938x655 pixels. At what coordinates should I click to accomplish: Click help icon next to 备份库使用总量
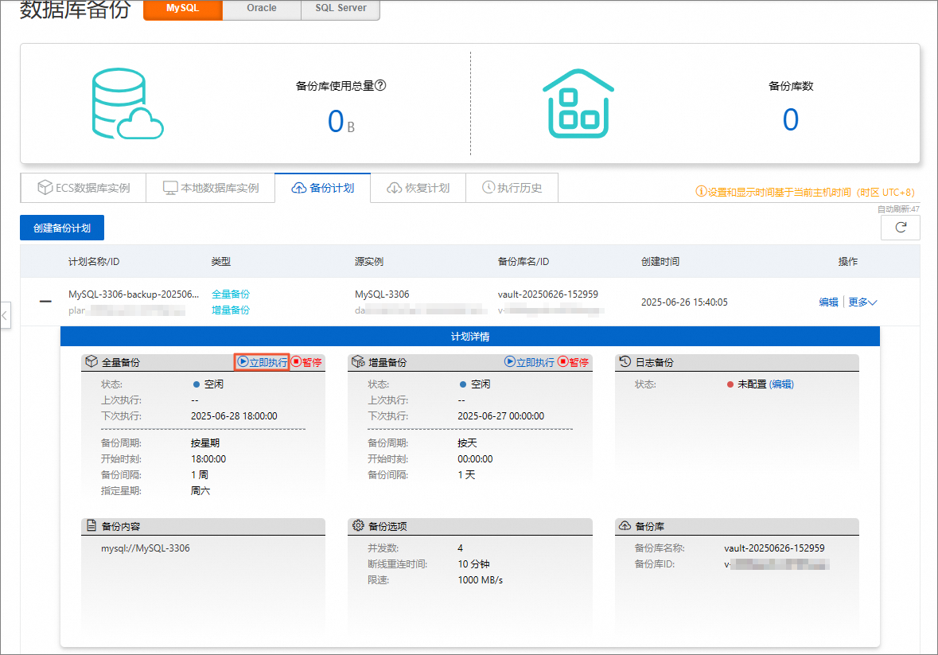coord(380,85)
